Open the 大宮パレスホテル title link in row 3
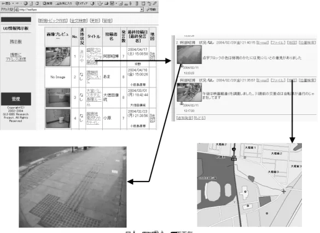The width and height of the screenshot is (320, 233). [x=94, y=97]
